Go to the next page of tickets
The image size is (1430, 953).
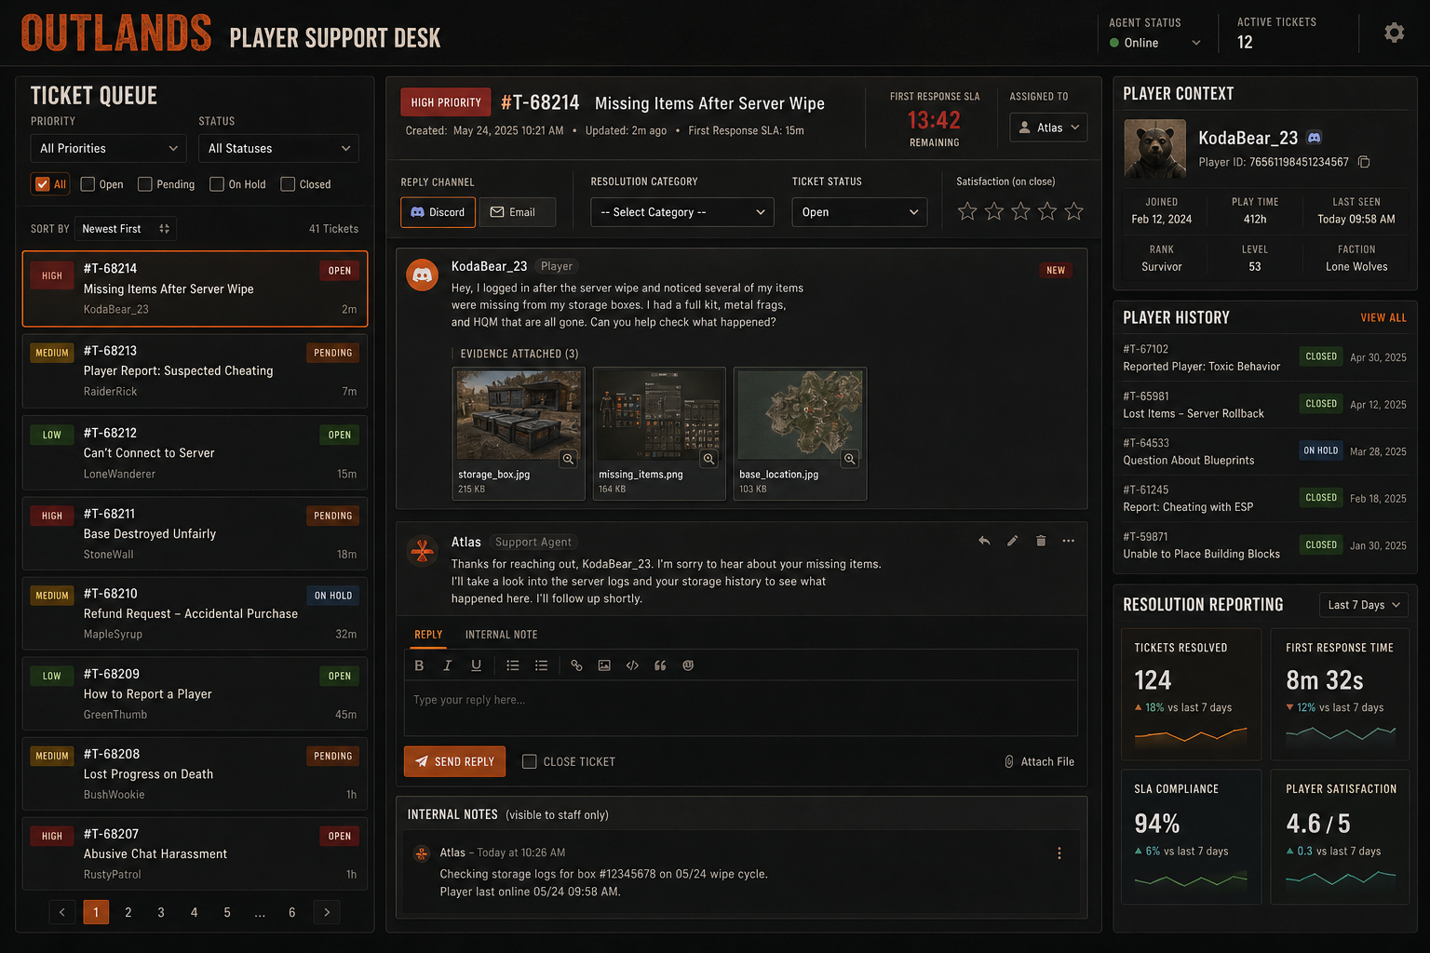click(327, 912)
